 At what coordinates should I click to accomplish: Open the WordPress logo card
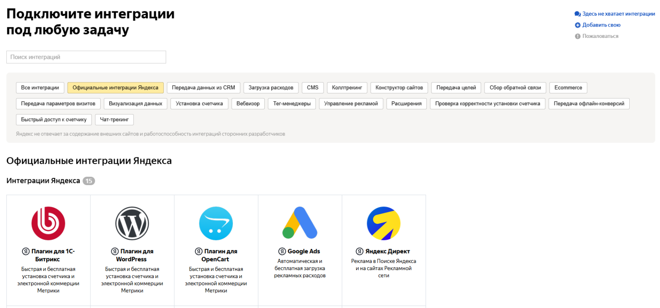(132, 223)
